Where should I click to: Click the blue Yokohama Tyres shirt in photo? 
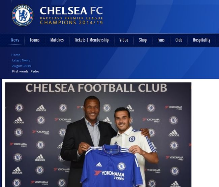[112, 166]
